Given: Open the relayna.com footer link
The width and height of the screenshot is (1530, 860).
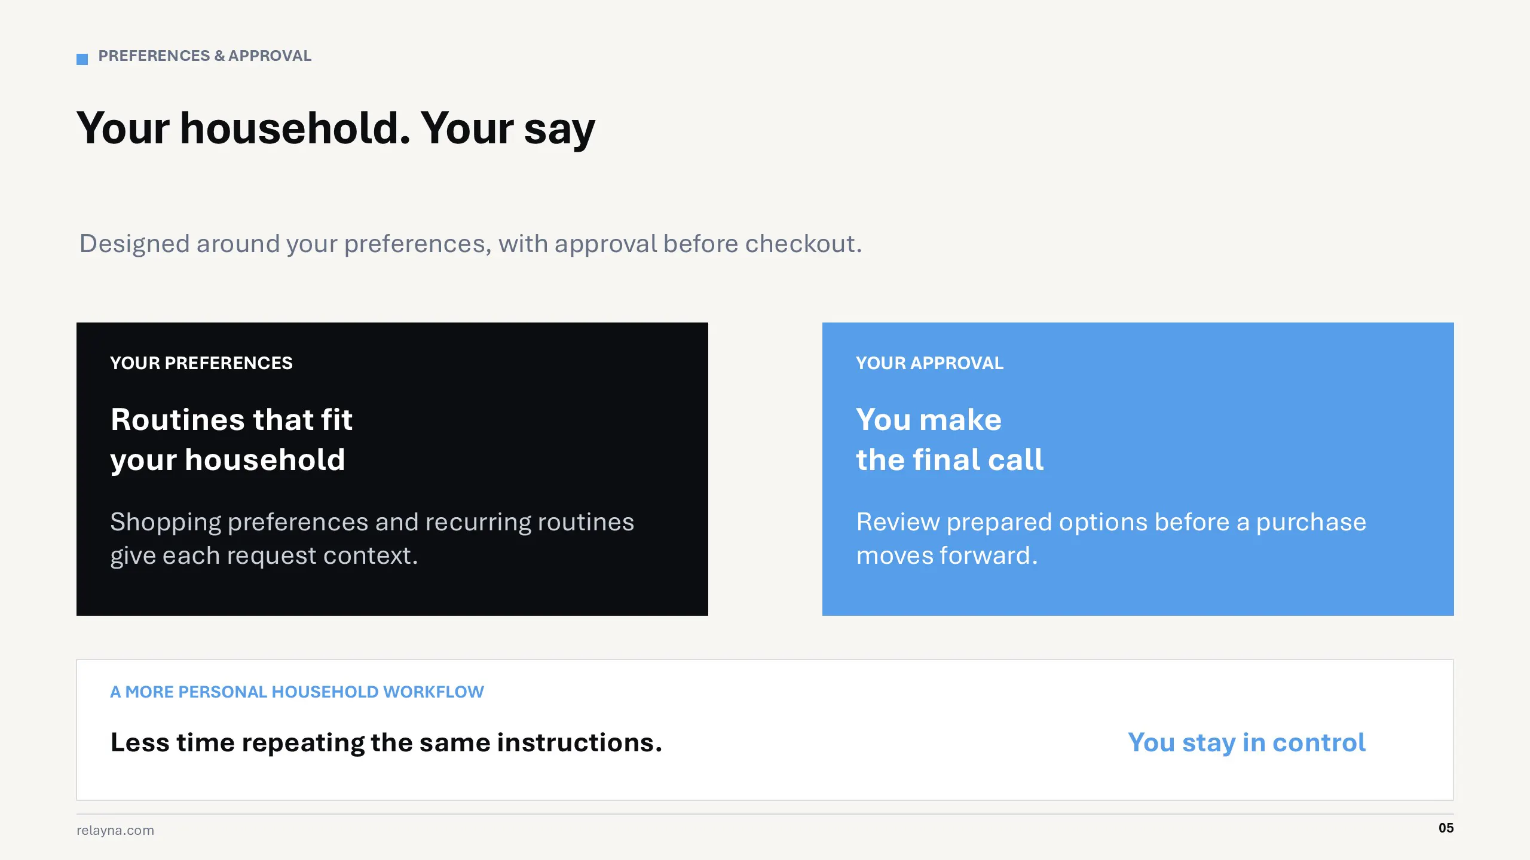Looking at the screenshot, I should pyautogui.click(x=115, y=830).
